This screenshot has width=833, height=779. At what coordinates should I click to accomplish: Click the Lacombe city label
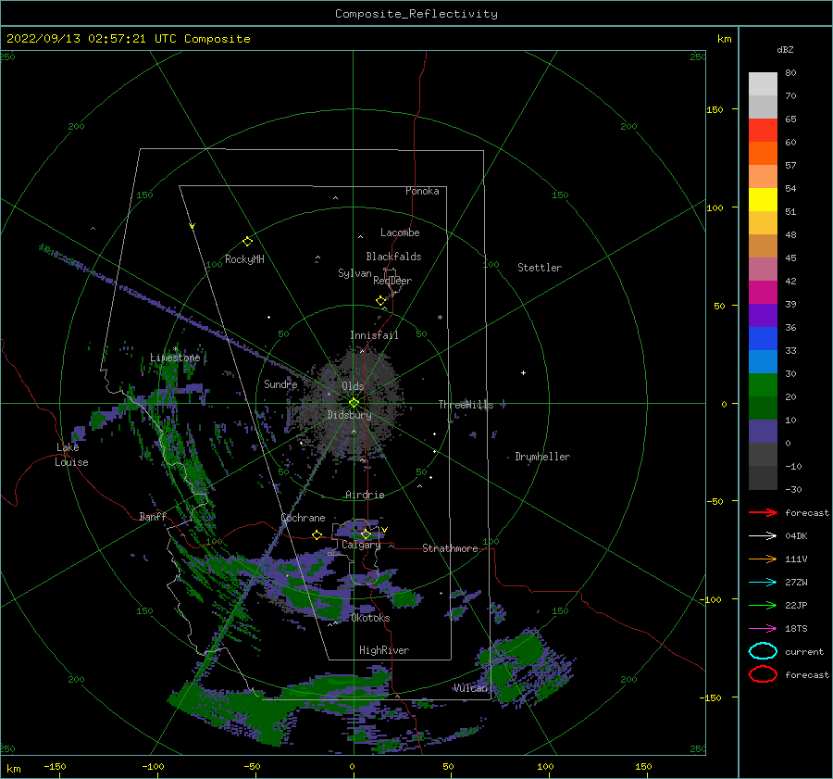pos(400,232)
